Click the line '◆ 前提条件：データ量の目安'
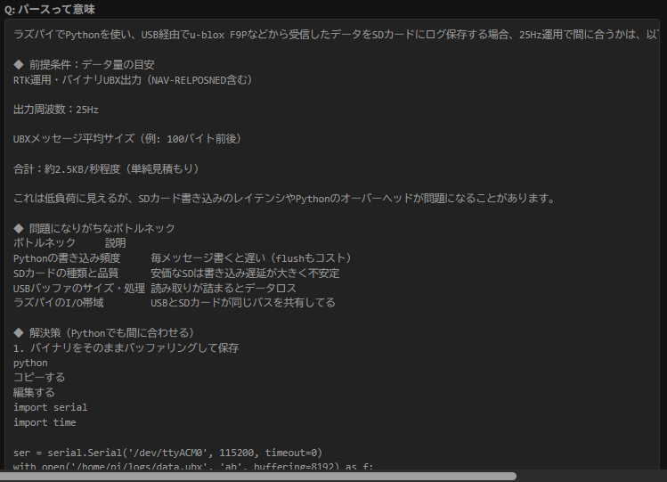This screenshot has height=482, width=667. click(84, 65)
